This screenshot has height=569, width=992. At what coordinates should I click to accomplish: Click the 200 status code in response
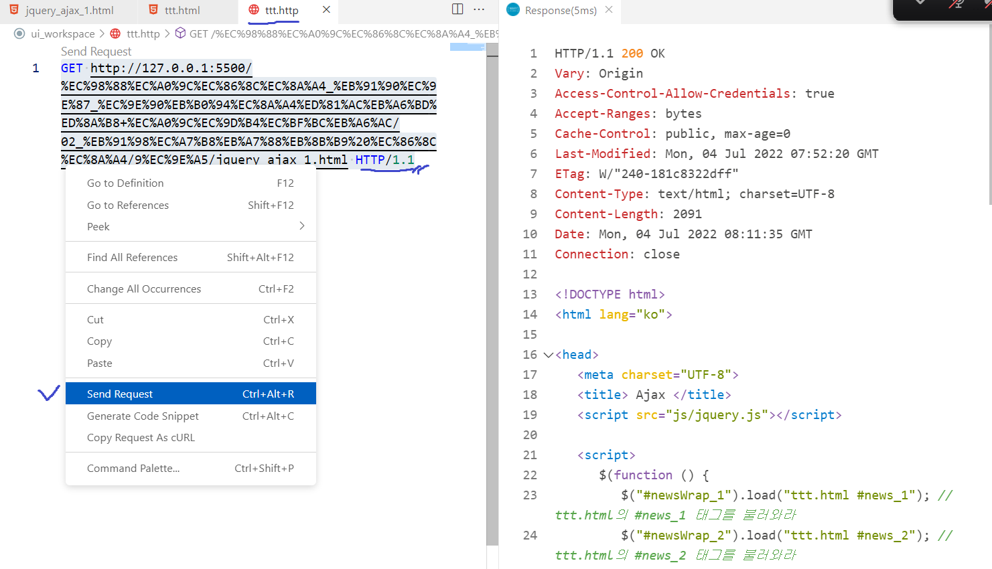tap(632, 53)
